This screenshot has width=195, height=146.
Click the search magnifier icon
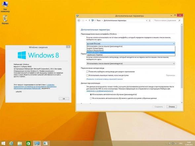179,20
